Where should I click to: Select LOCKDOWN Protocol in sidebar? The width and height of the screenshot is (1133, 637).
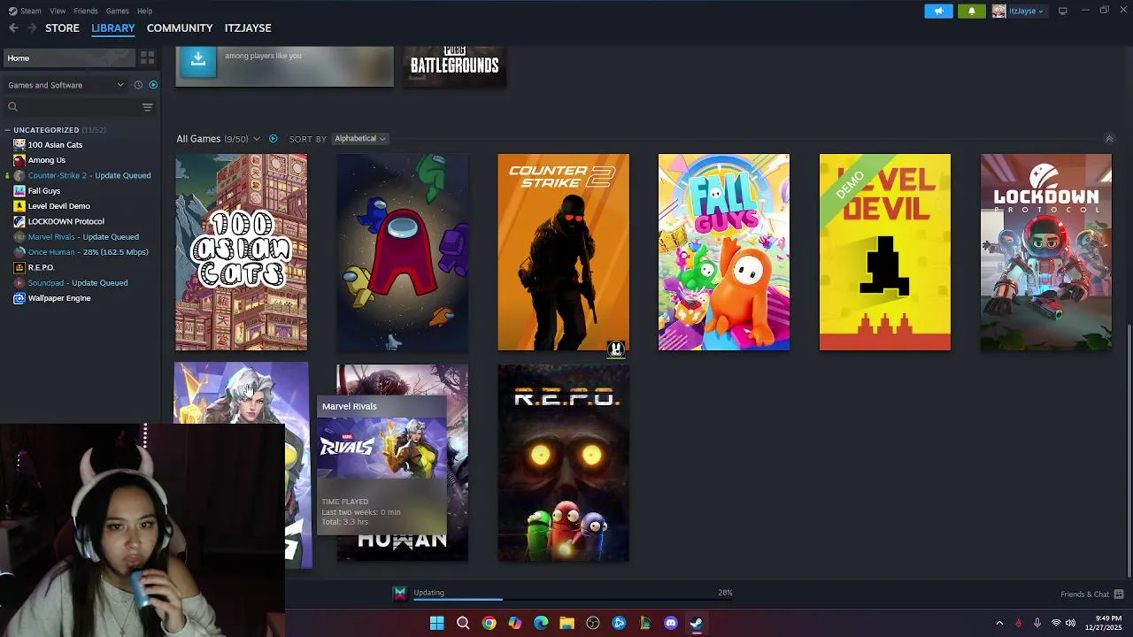(66, 221)
